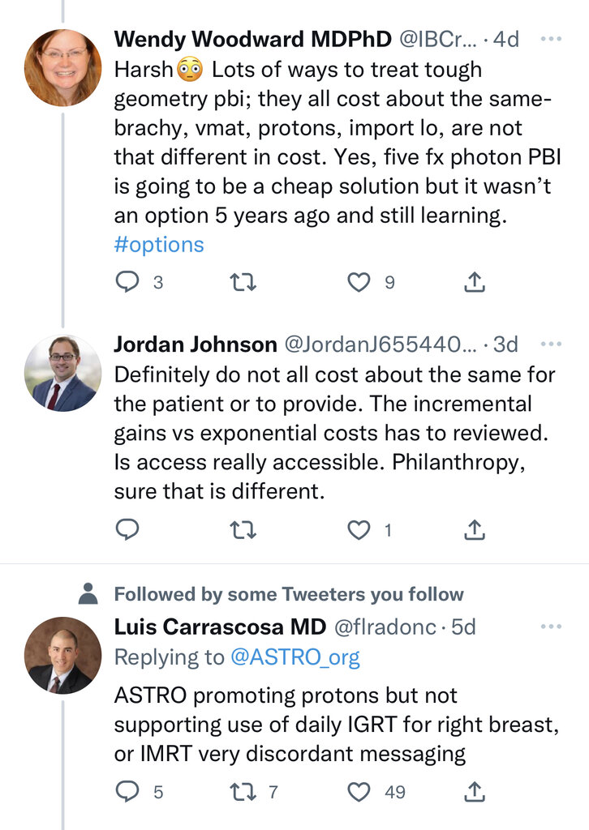
Task: Open more options on Wendy Woodward's tweet
Action: pyautogui.click(x=551, y=39)
